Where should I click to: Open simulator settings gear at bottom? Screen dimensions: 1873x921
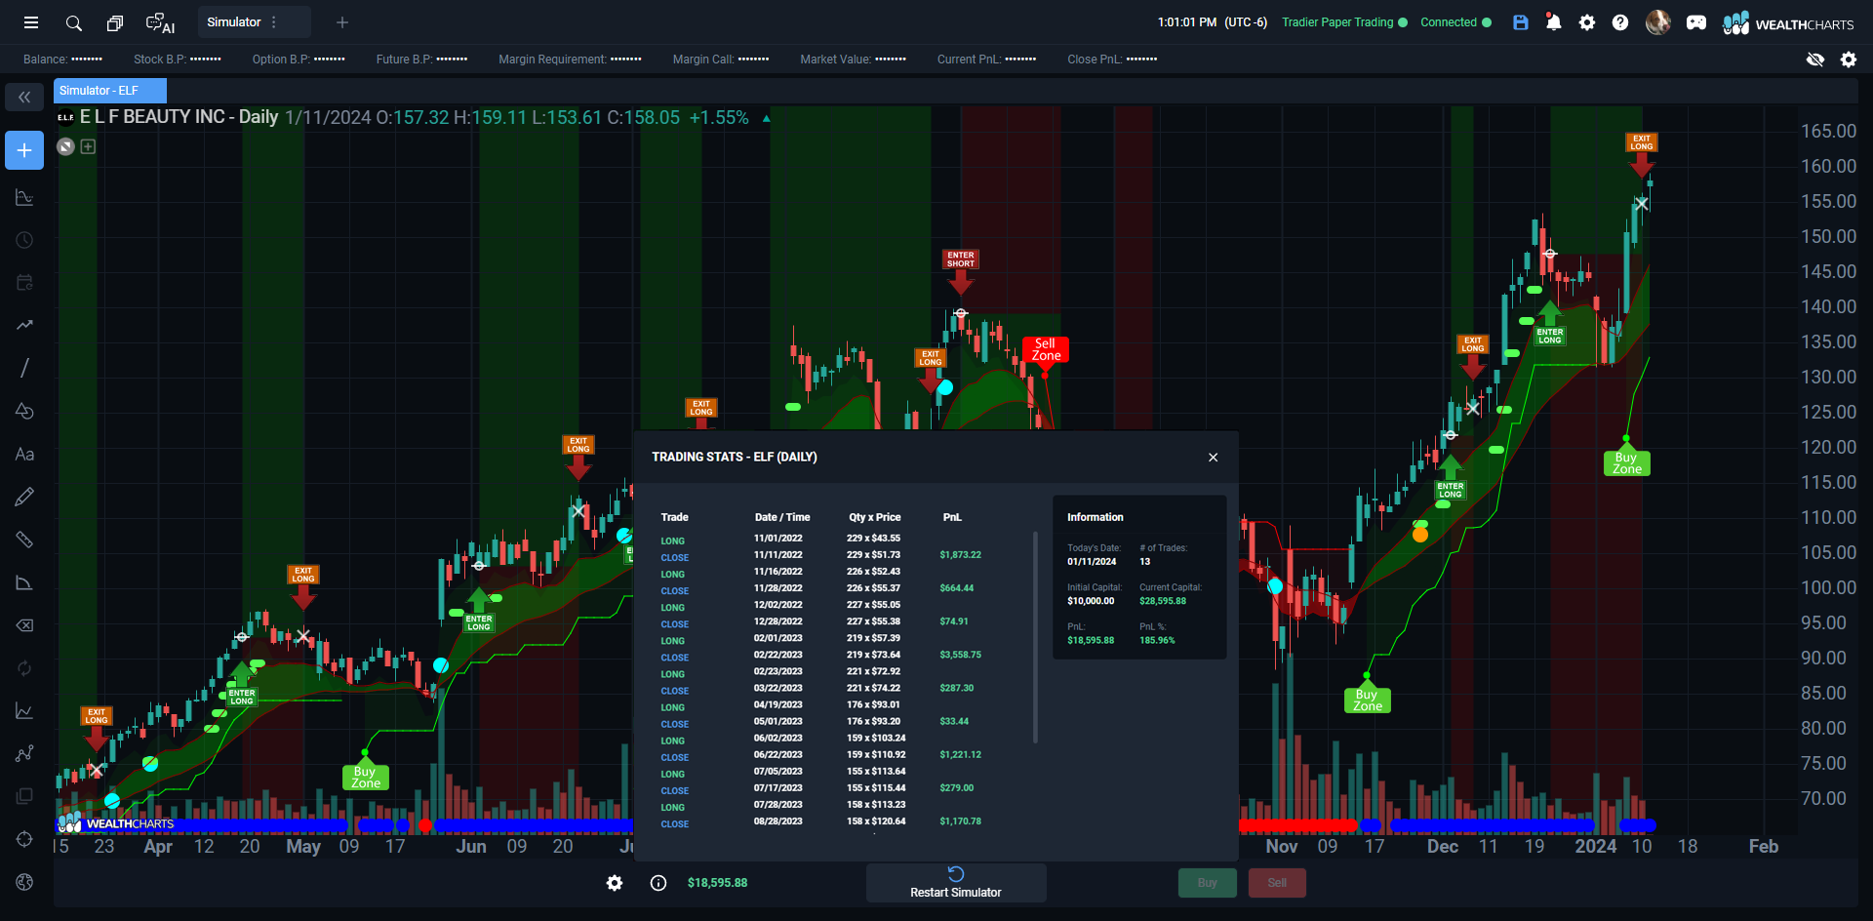[x=615, y=883]
